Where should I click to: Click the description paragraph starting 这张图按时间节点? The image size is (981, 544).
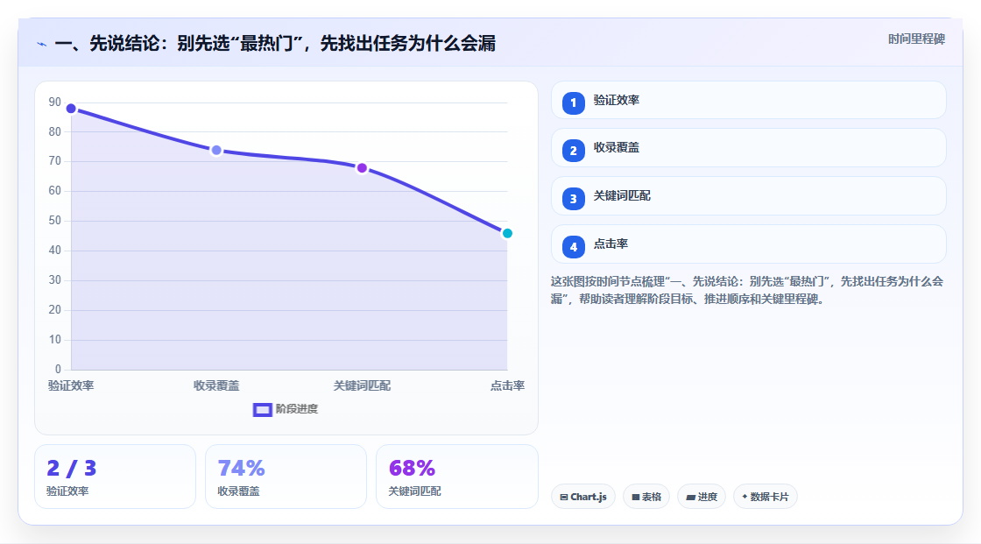pos(747,290)
